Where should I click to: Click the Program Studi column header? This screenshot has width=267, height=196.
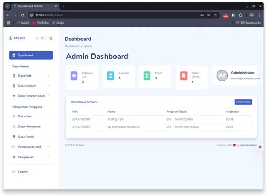[177, 112]
